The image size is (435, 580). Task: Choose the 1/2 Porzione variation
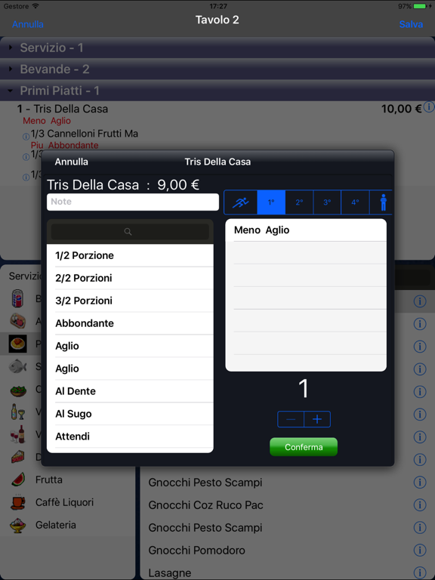[130, 255]
